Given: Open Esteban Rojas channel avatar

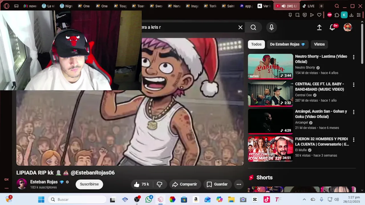Looking at the screenshot, I should [22, 184].
